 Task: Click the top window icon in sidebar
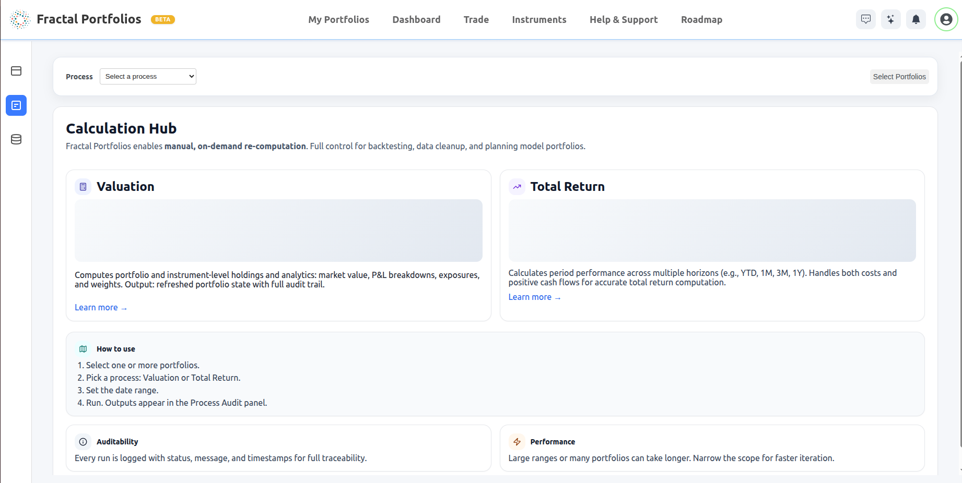point(16,71)
